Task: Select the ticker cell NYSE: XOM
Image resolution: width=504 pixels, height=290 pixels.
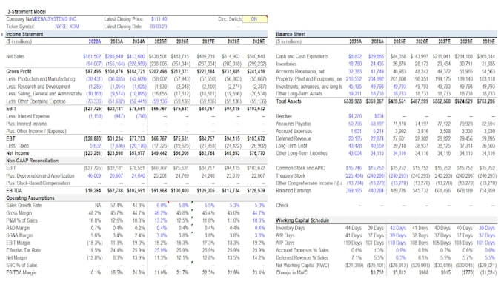Action: coord(67,27)
